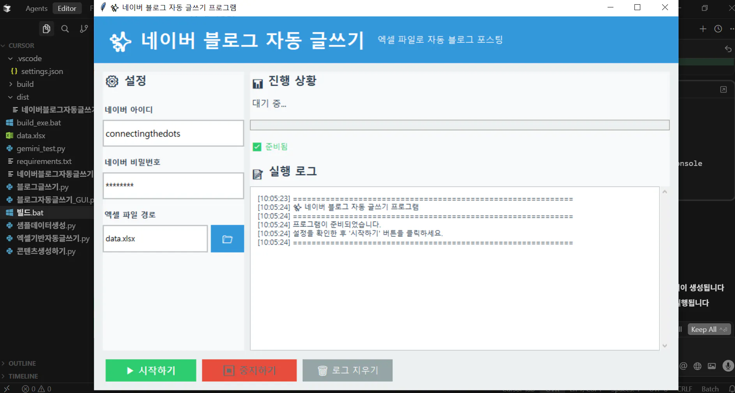The width and height of the screenshot is (735, 393).
Task: Click the @ mention icon in Cursor chat
Action: pos(683,366)
